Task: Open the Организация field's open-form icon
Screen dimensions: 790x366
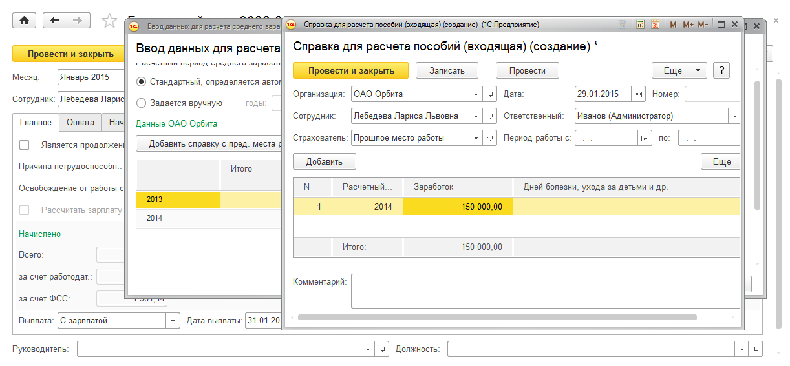Action: coord(490,94)
